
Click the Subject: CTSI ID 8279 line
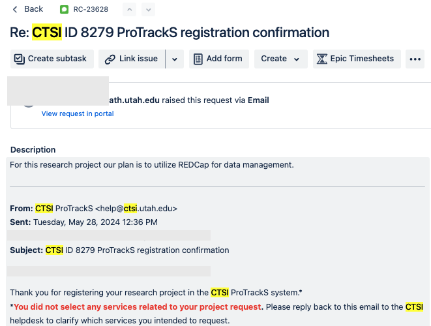[x=119, y=250]
